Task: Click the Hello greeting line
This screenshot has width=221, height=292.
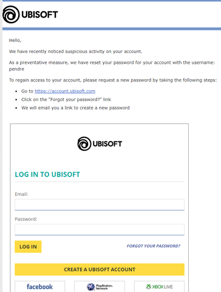Action: tap(15, 40)
